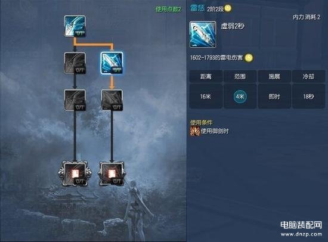Click the 施展 column header
Image resolution: width=328 pixels, height=242 pixels.
click(x=274, y=76)
